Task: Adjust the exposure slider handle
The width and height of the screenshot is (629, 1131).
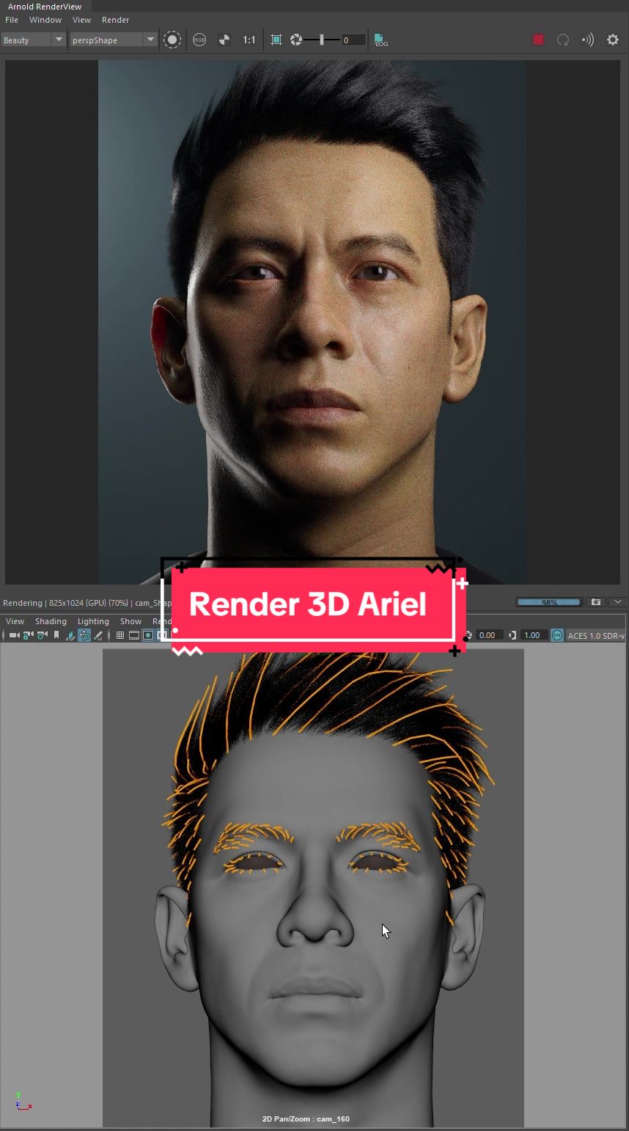Action: tap(321, 40)
